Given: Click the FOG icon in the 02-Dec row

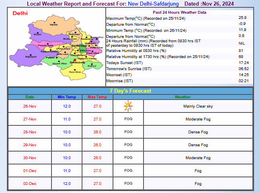Looking at the screenshot, I should click(128, 183).
